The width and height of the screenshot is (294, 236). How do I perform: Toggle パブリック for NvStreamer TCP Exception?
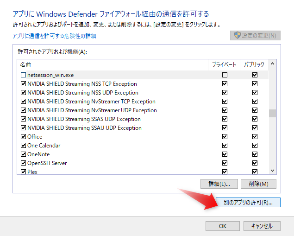pos(255,102)
